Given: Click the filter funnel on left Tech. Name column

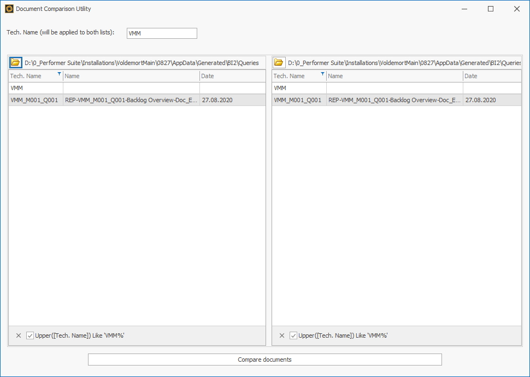Looking at the screenshot, I should tap(59, 73).
